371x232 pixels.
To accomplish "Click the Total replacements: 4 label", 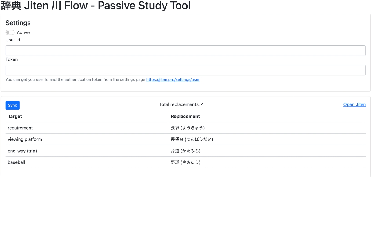I will [x=181, y=104].
